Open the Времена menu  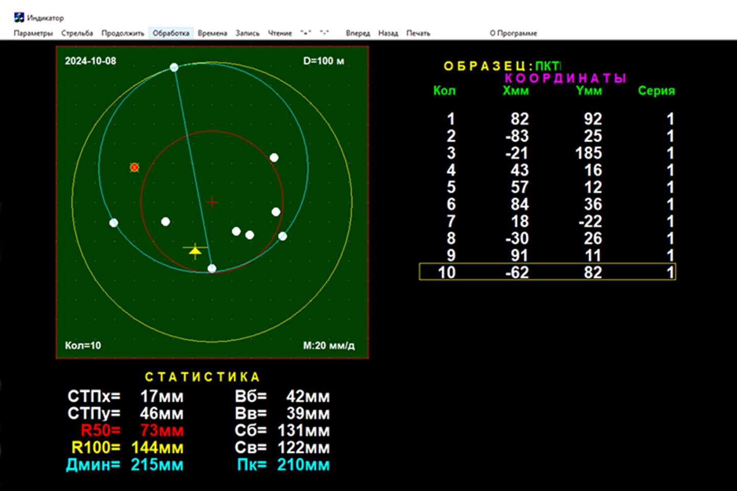(x=212, y=33)
